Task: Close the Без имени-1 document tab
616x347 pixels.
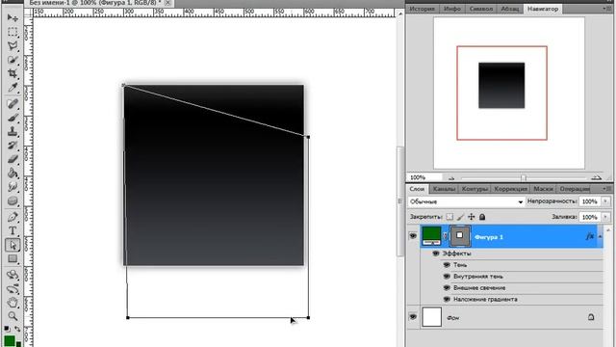Action: (x=167, y=3)
